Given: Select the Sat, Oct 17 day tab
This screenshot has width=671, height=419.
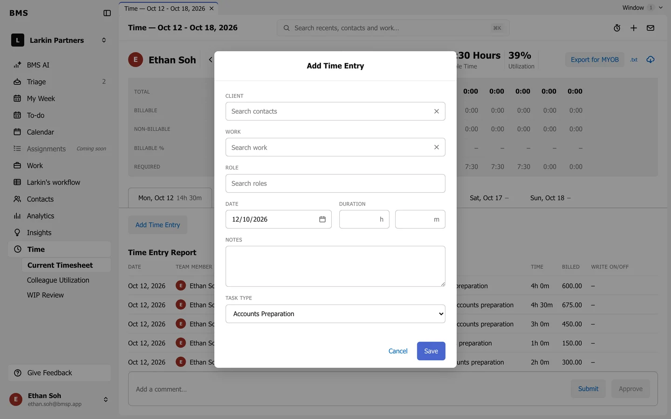Looking at the screenshot, I should [x=489, y=198].
